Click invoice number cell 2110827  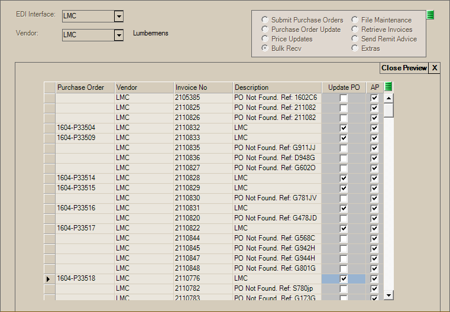tap(203, 168)
